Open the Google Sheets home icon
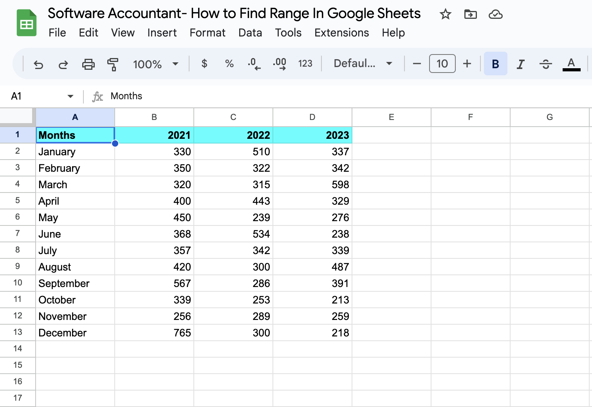The image size is (592, 407). [27, 24]
